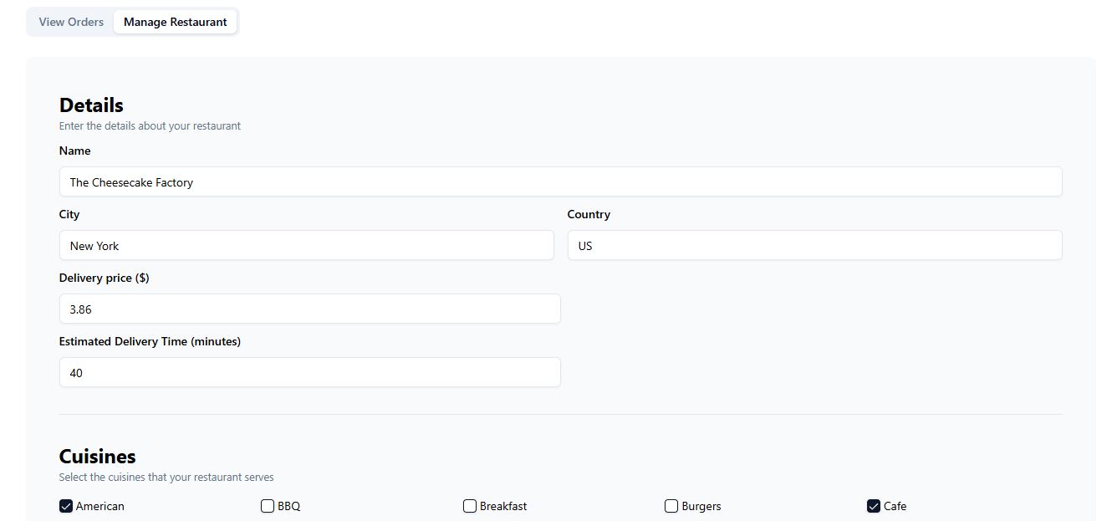Uncheck the Cafe cuisine checkbox
Viewport: 1117px width, 521px height.
pos(874,506)
